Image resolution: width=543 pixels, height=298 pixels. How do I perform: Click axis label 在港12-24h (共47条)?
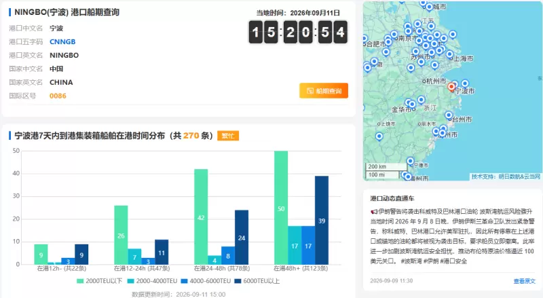coord(142,268)
